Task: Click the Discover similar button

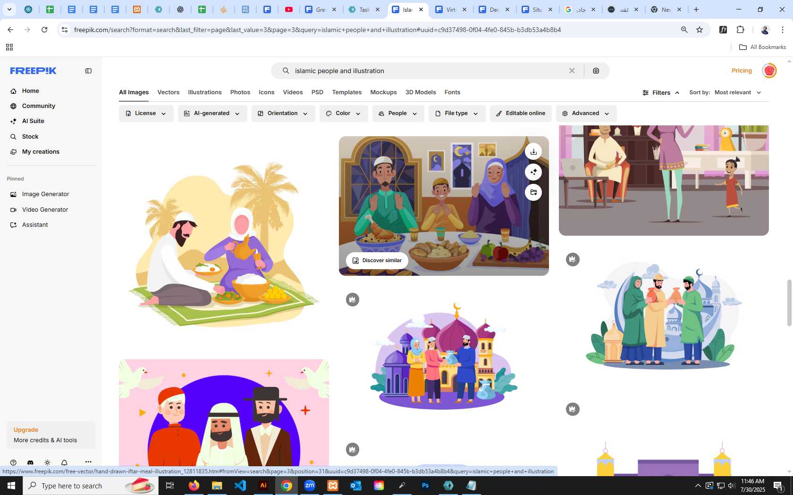Action: click(377, 260)
